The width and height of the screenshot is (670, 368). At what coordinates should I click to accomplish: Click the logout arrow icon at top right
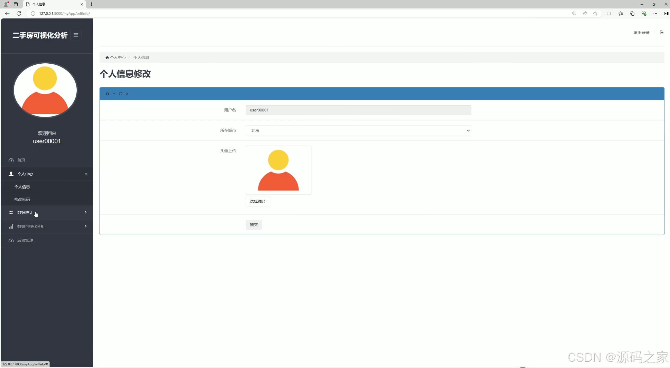[x=661, y=32]
